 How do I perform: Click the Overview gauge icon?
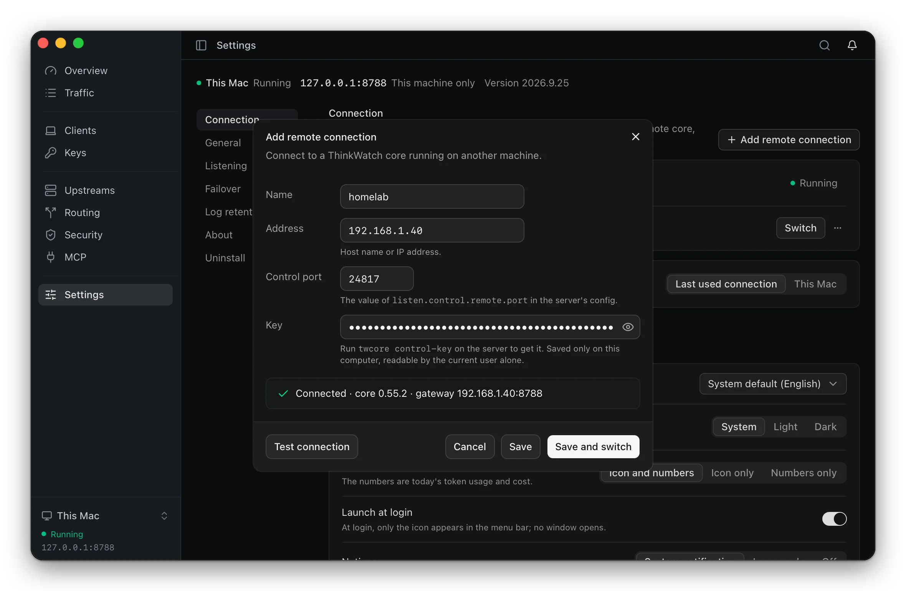(x=51, y=71)
